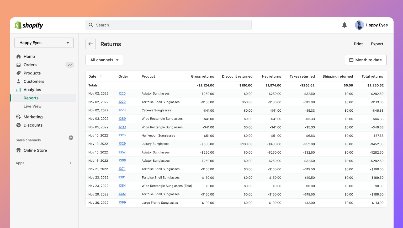Open Online Store via the storefront icon
The width and height of the screenshot is (403, 228).
18,150
